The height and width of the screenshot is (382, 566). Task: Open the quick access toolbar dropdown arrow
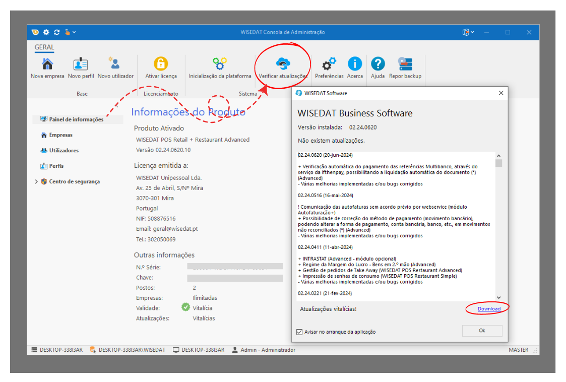pos(75,32)
